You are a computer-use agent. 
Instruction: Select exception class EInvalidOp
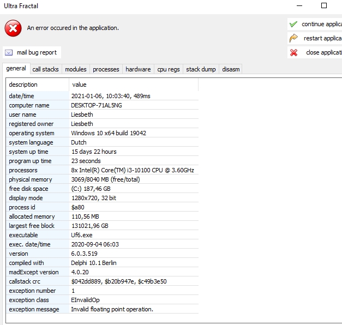pos(85,300)
